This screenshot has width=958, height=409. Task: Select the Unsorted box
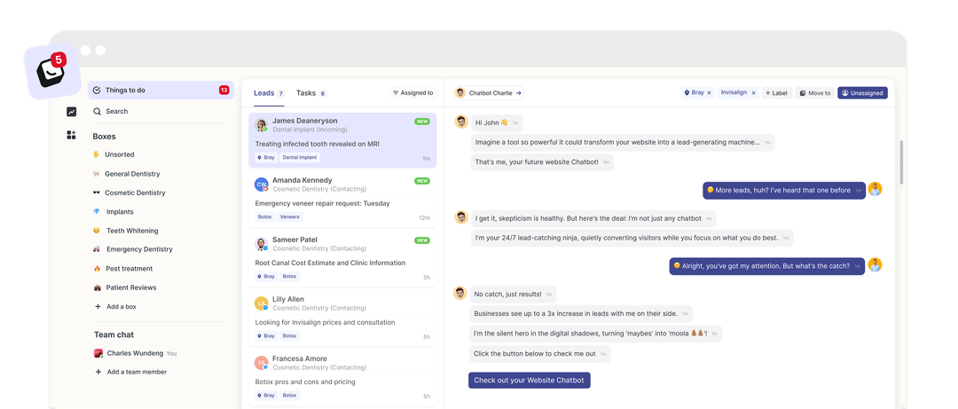(114, 154)
